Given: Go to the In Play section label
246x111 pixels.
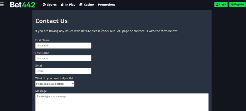Looking at the screenshot, I should click(70, 5).
